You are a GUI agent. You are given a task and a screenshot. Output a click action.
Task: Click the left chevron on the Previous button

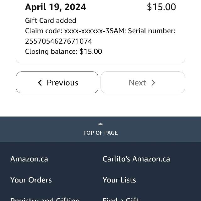(x=40, y=83)
